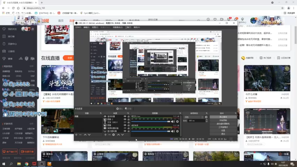Toggle visibility of 视频采集设备 source
This screenshot has height=167, width=297.
point(125,128)
